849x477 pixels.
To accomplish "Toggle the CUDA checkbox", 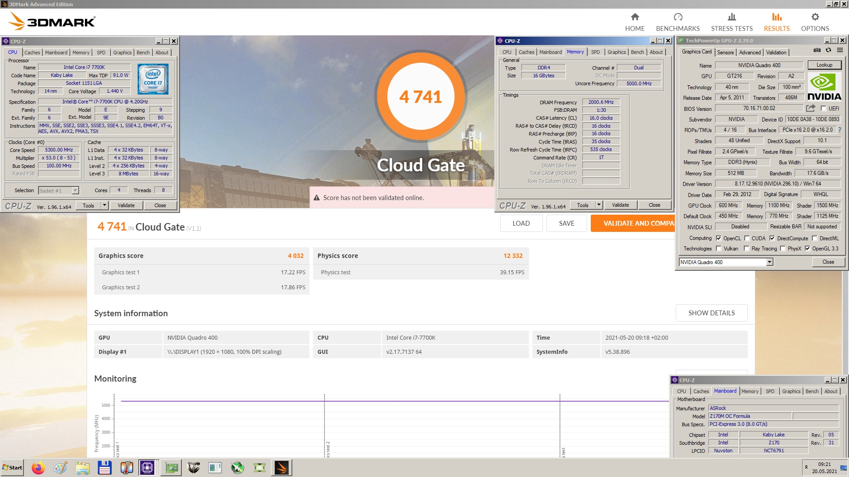I will pos(747,238).
